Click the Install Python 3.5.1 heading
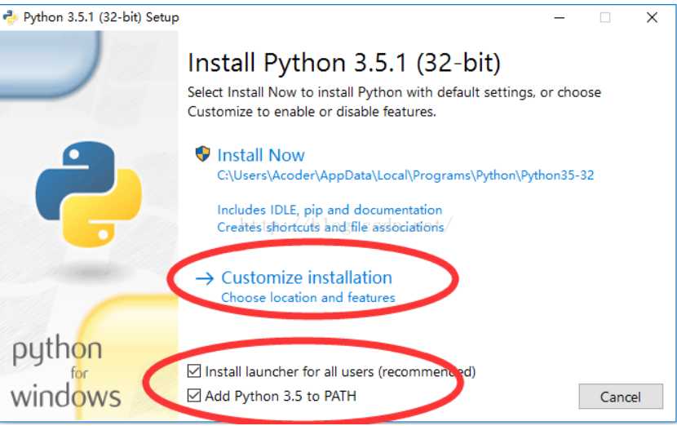Screen dimensions: 677x426 [x=344, y=63]
